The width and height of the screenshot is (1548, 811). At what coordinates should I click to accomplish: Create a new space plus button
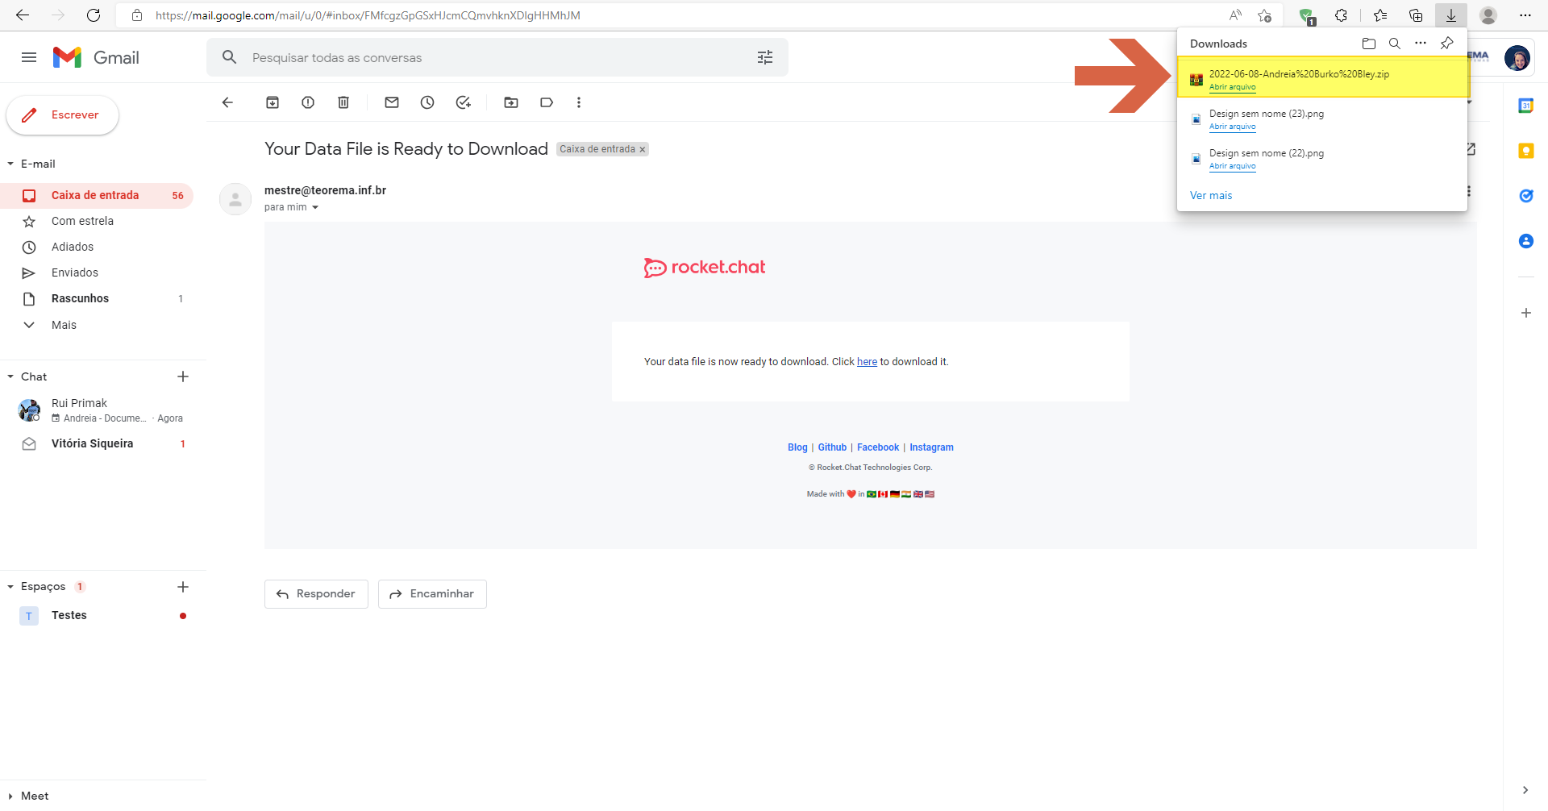coord(183,587)
